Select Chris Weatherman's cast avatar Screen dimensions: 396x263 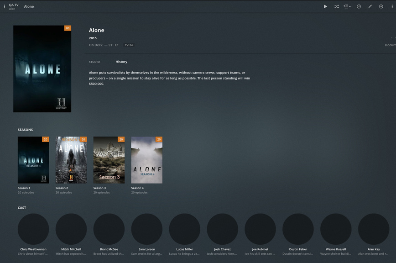[x=33, y=229]
